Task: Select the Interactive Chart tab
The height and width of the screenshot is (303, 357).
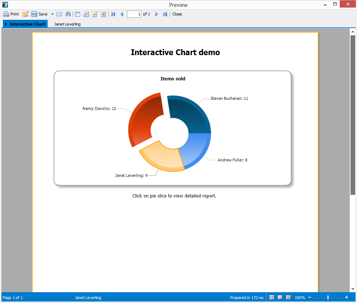Action: point(27,24)
